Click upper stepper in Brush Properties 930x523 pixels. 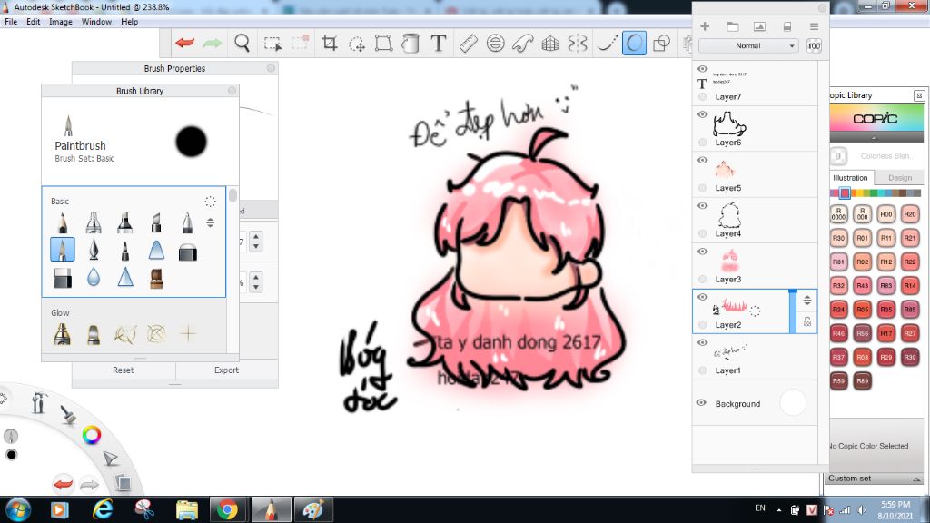point(255,242)
